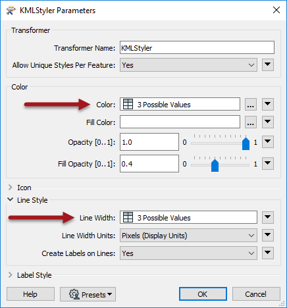
Task: Click the table icon in Color field
Action: [x=128, y=104]
